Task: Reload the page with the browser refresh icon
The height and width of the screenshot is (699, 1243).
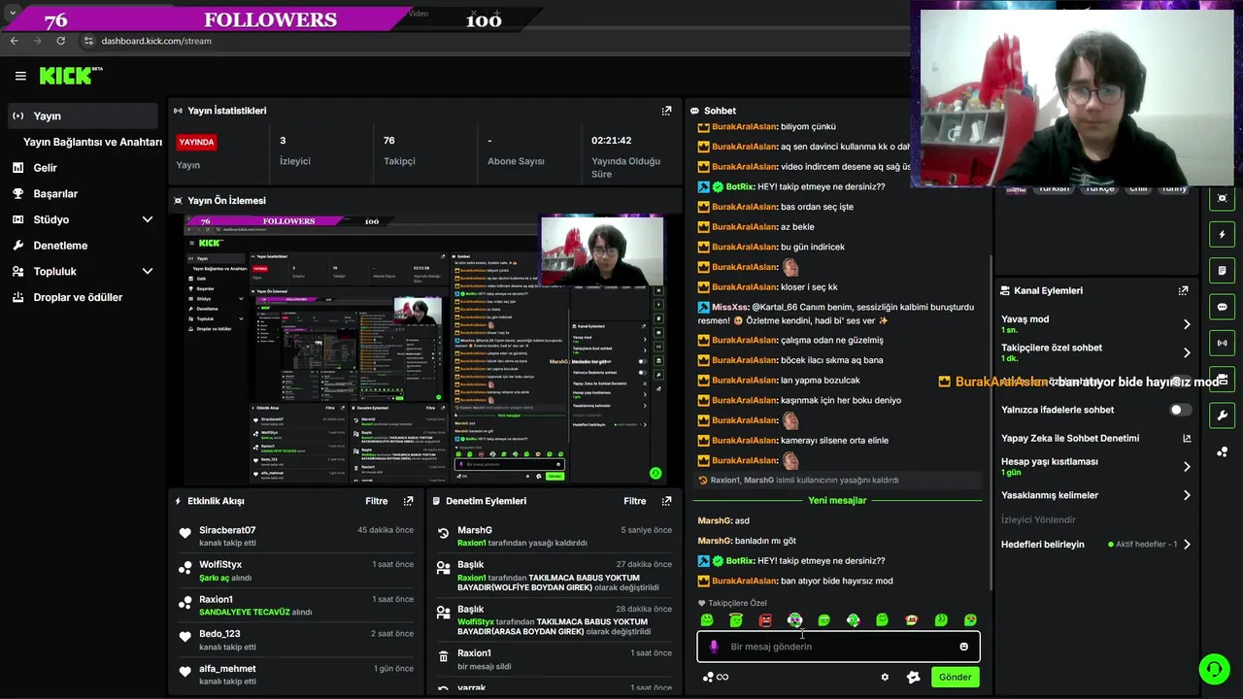Action: (x=60, y=41)
